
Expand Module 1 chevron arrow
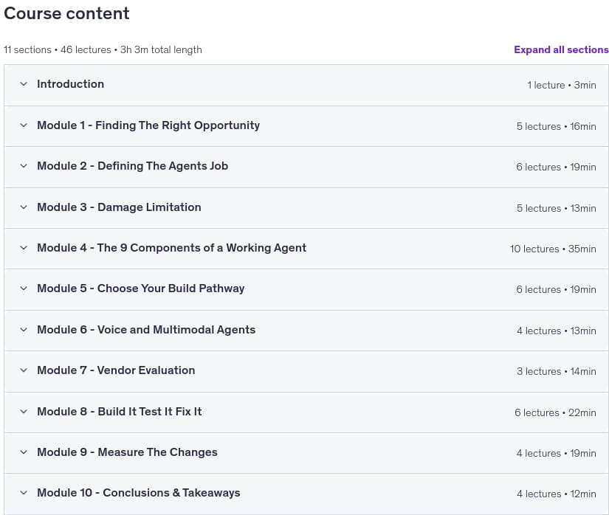click(24, 125)
